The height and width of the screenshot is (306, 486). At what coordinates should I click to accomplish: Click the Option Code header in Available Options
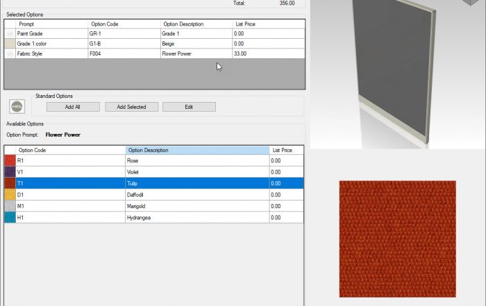pos(69,150)
